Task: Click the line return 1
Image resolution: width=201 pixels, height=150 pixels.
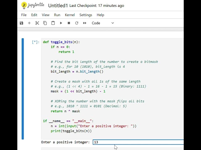Action: tap(66, 52)
